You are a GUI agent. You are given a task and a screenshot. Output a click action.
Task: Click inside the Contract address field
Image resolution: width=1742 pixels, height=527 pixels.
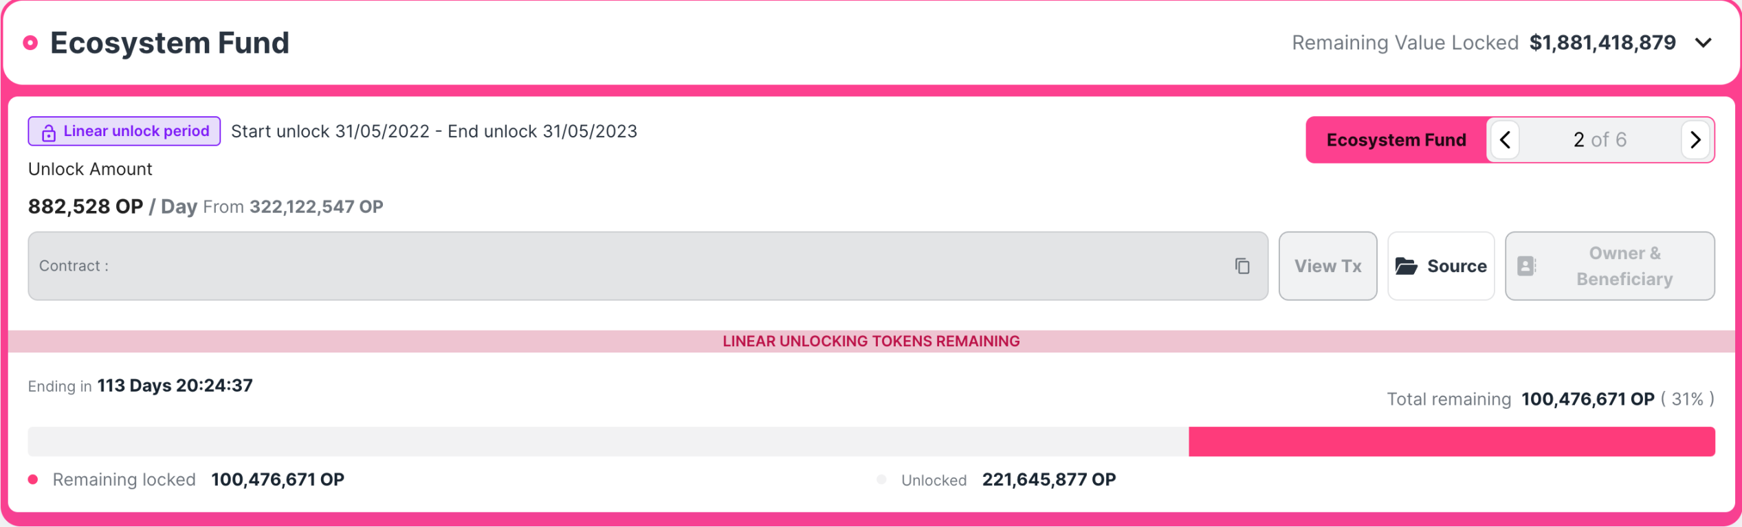click(648, 266)
